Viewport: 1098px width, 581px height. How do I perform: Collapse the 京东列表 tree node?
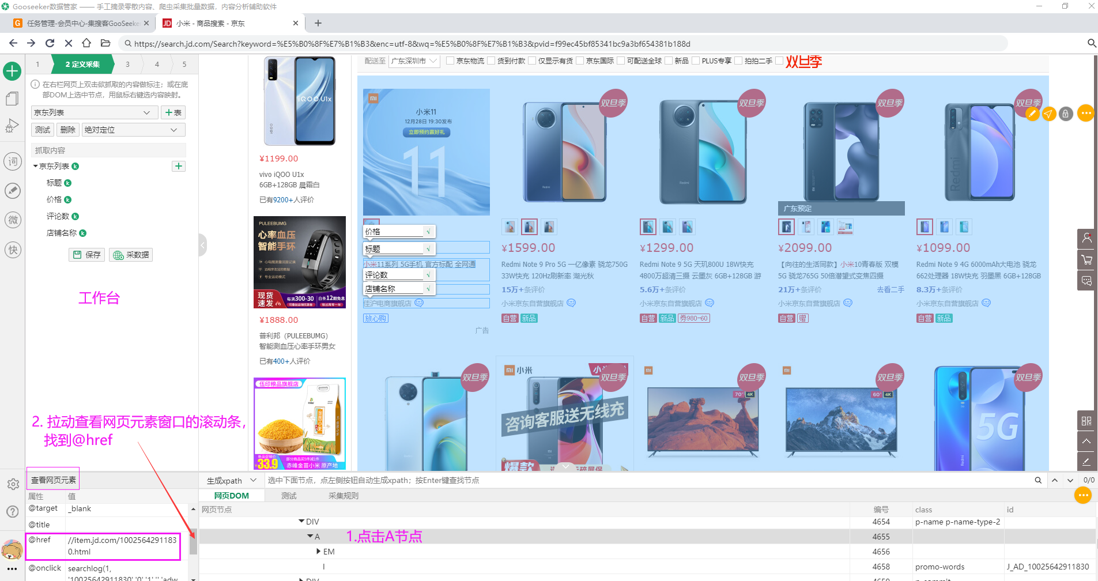point(35,166)
